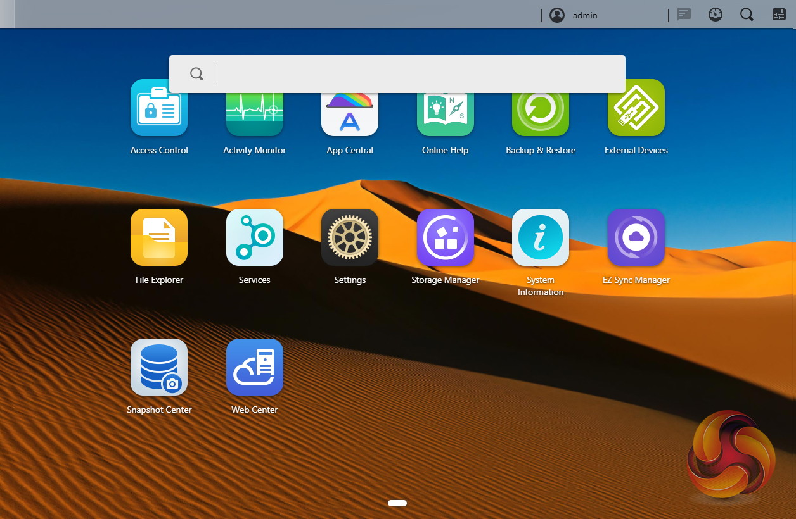Viewport: 796px width, 519px height.
Task: Click the EZ Sync Manager label
Action: [636, 280]
